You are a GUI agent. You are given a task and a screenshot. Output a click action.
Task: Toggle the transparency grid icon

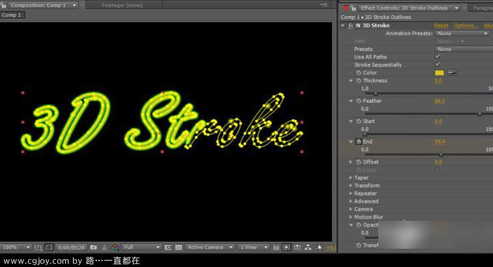coord(178,247)
